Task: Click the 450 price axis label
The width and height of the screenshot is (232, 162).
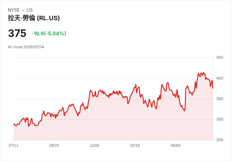Action: click(220, 57)
